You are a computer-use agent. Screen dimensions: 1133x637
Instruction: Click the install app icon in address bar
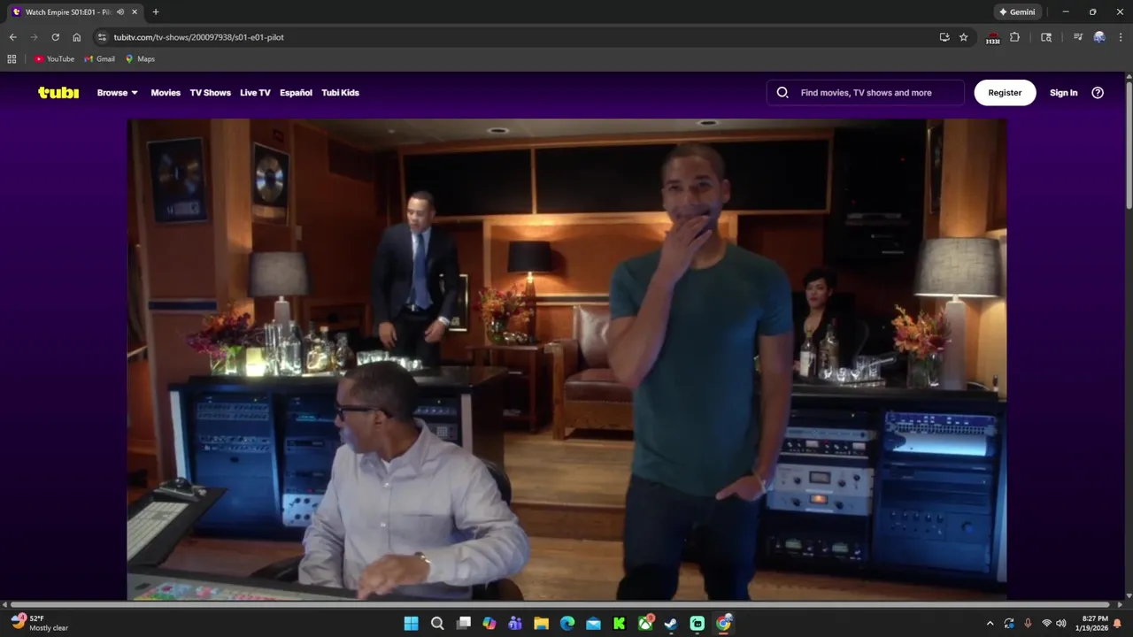pos(944,37)
